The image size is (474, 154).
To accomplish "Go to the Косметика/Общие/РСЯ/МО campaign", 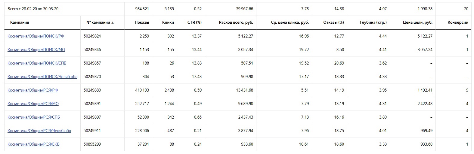I will pyautogui.click(x=33, y=104).
